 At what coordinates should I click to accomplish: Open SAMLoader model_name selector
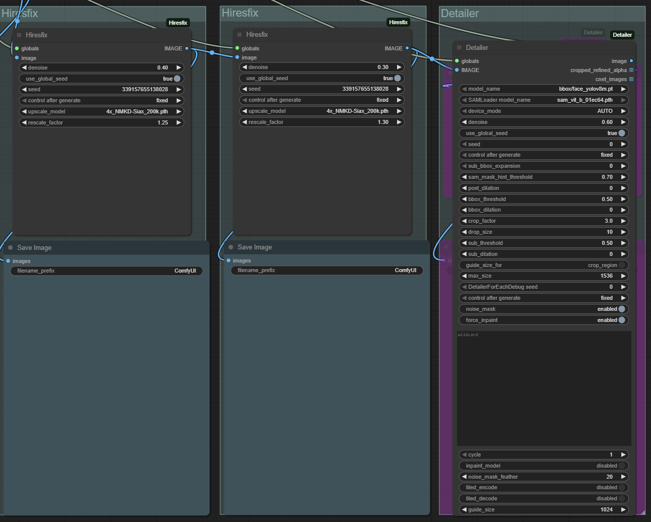(544, 100)
